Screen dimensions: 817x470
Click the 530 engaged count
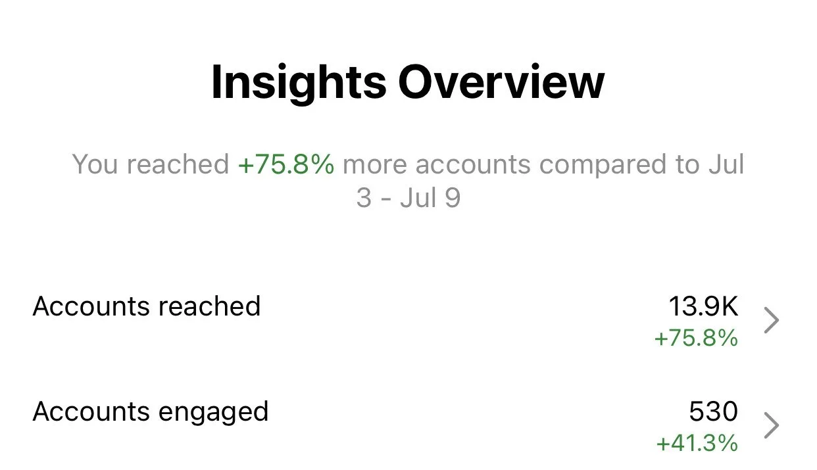point(713,412)
